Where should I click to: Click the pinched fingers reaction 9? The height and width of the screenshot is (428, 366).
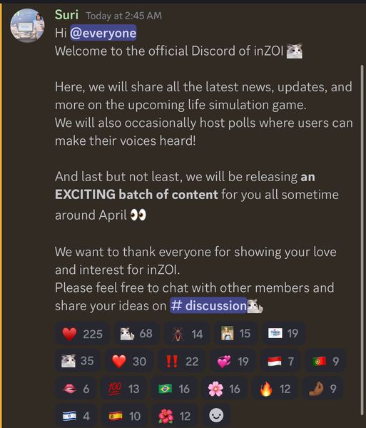(323, 389)
